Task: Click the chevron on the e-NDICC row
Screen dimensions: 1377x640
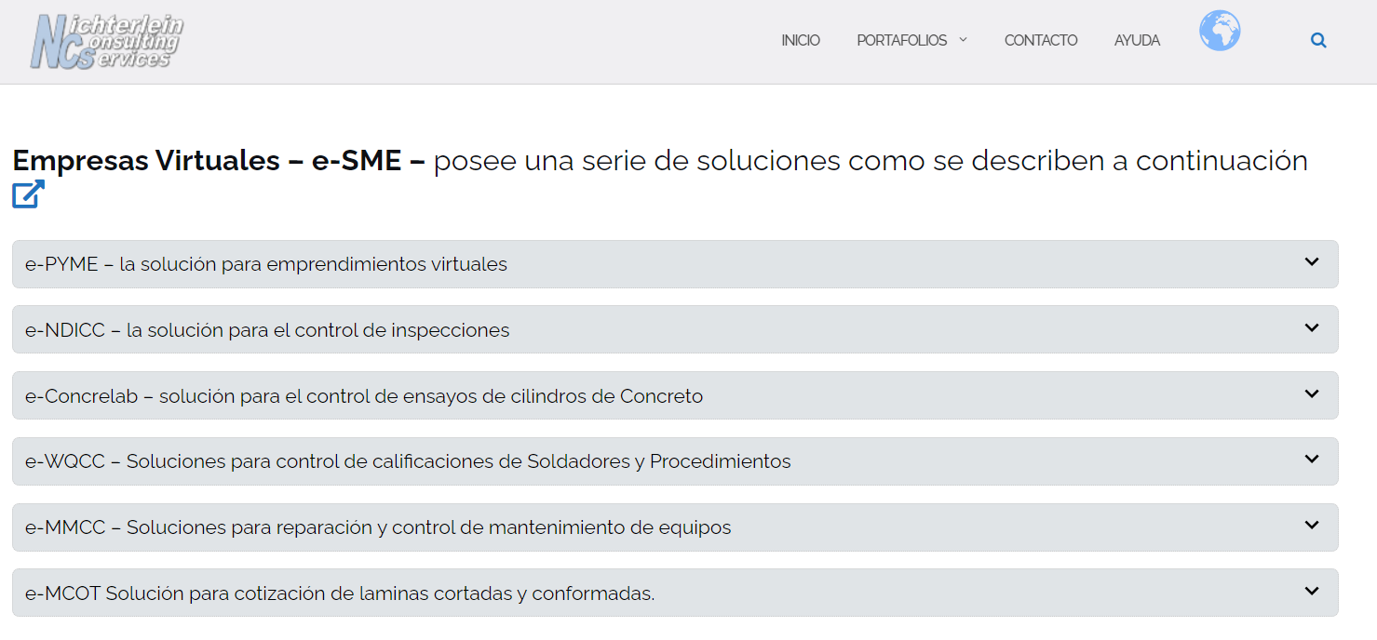Action: [x=1312, y=328]
